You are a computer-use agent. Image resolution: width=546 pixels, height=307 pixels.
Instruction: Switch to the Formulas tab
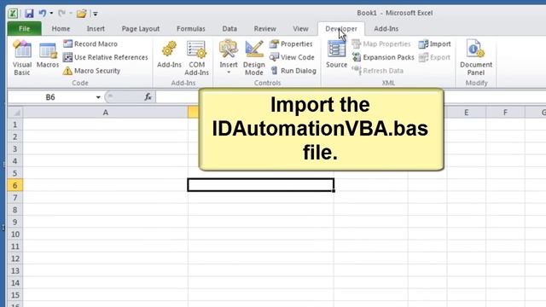click(x=191, y=28)
